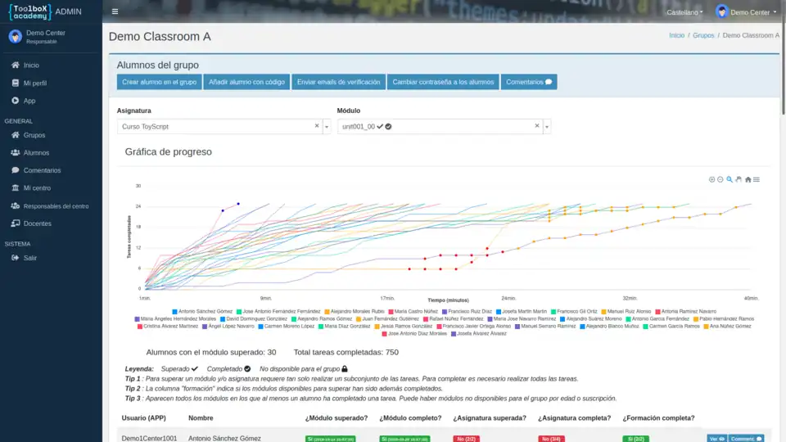Image resolution: width=786 pixels, height=442 pixels.
Task: Expand the Asignatura dropdown arrow
Action: click(x=327, y=127)
